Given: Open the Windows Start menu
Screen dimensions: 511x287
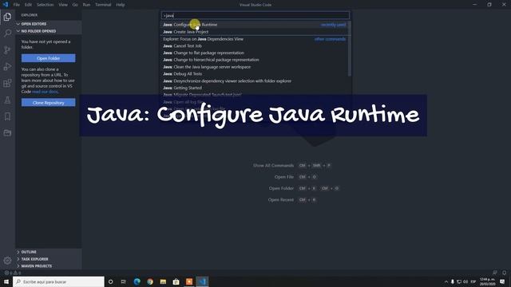Looking at the screenshot, I should point(6,281).
